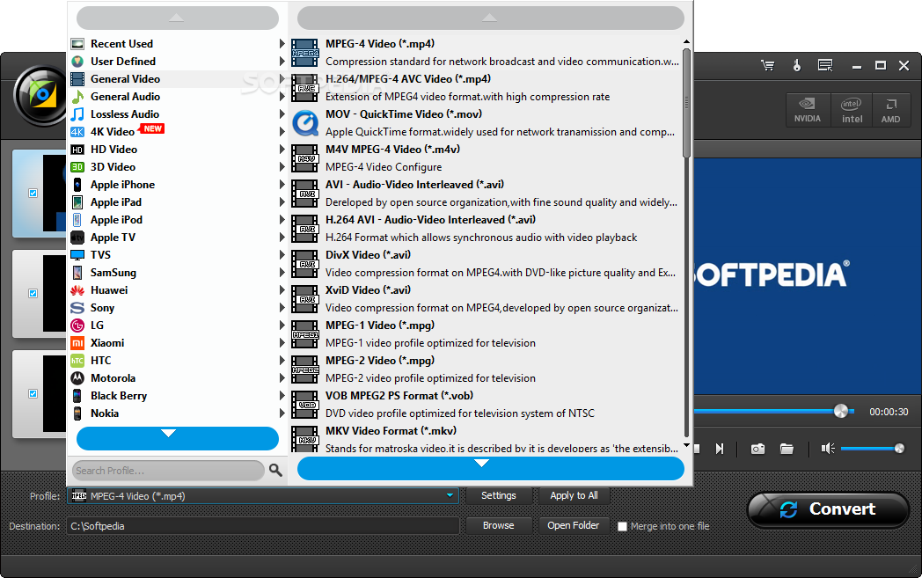Choose MKV Video Format (*.mkv)
This screenshot has height=578, width=922.
485,439
